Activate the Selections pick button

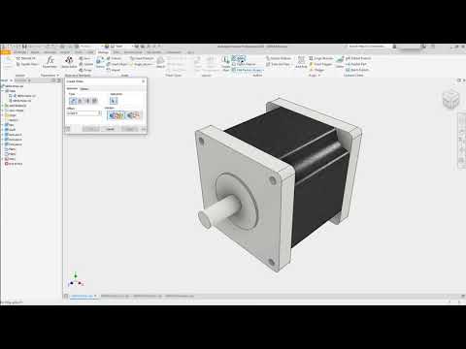114,101
